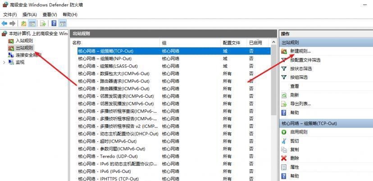Select rule 核心网络 - 数据包太大(ICMPv6-Out)
The width and height of the screenshot is (373, 181).
pos(174,73)
